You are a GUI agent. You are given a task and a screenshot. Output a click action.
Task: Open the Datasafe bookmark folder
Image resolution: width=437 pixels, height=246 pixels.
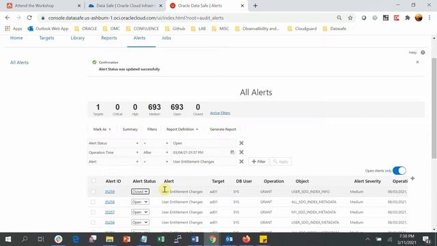pos(335,29)
